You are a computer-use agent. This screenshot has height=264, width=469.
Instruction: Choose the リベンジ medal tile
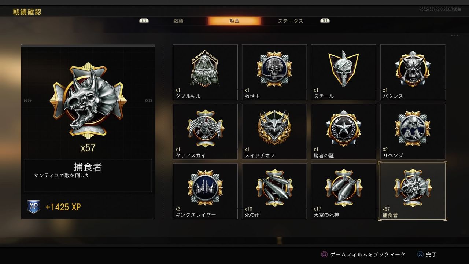[413, 132]
